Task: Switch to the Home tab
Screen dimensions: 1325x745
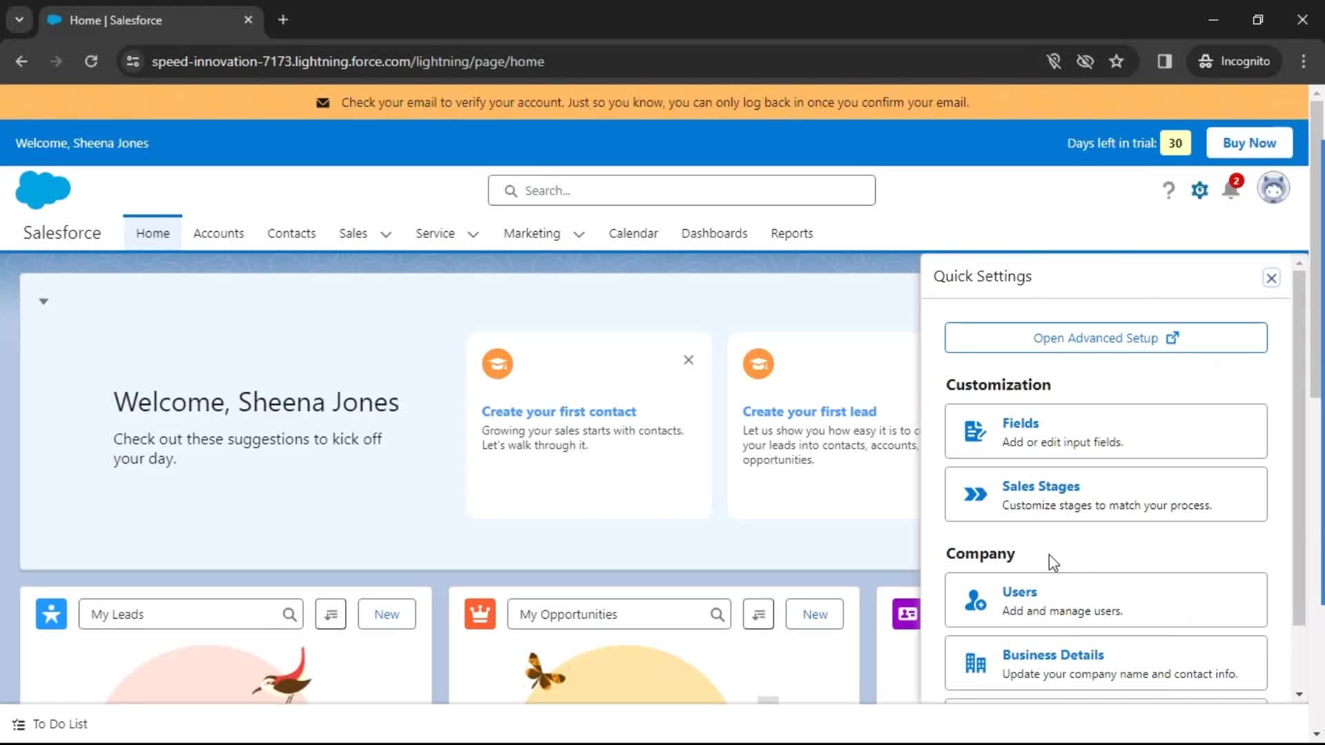Action: [x=153, y=233]
